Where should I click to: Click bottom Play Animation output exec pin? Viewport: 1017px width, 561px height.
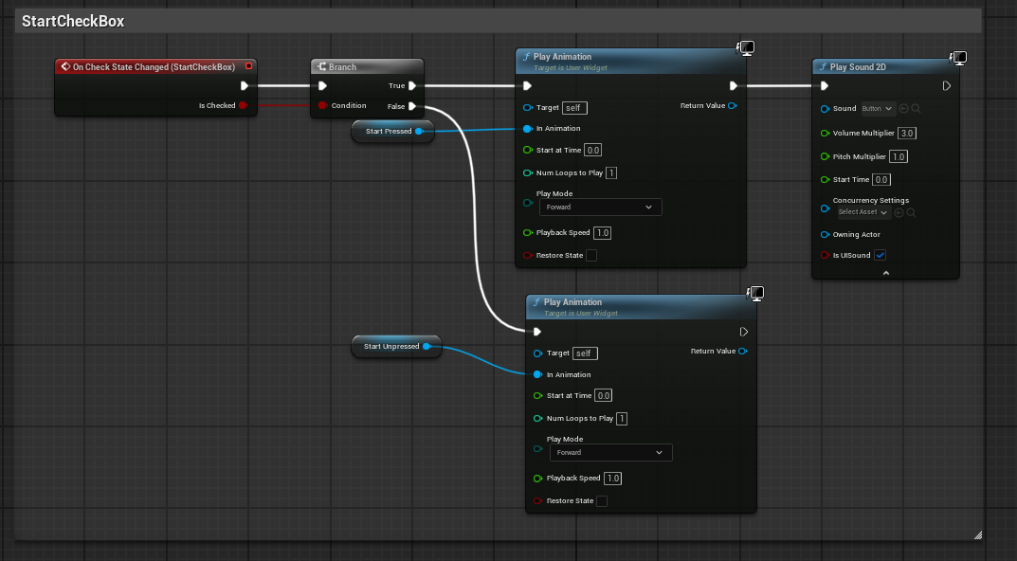[x=744, y=332]
